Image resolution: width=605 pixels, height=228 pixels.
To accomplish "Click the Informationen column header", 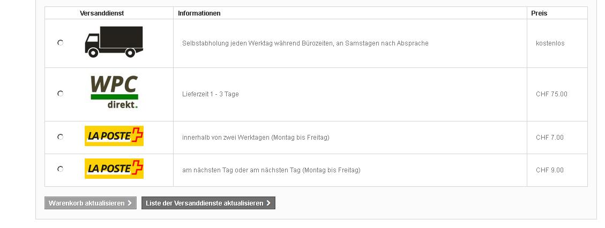I will 199,13.
